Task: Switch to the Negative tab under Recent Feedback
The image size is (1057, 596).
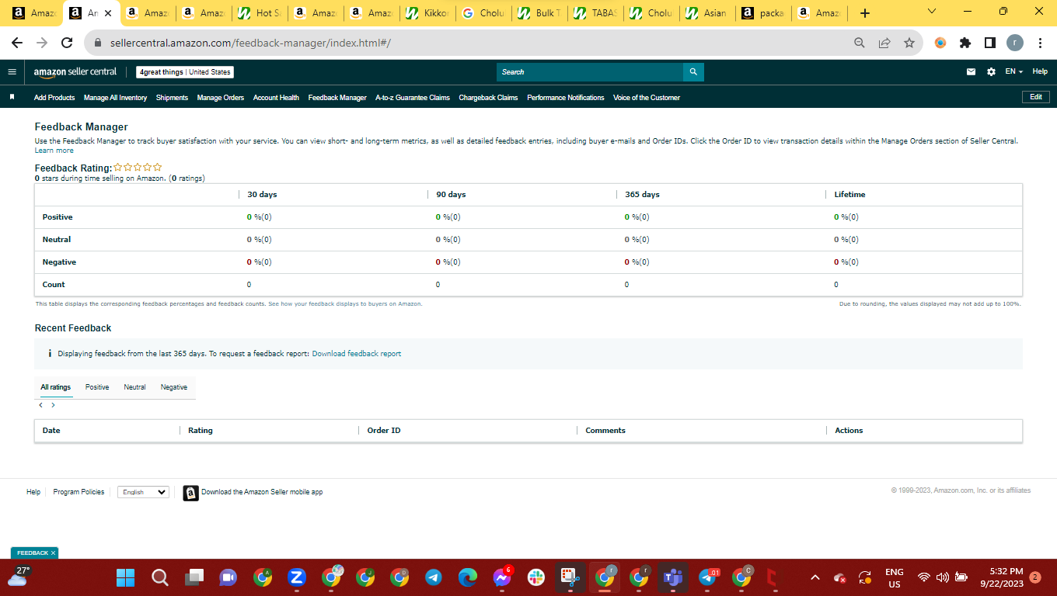Action: (x=174, y=387)
